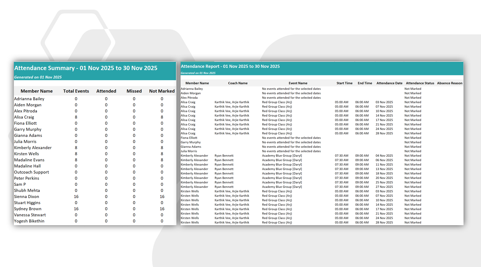Select the Attended column header in summary
Viewport: 481px width, 267px height.
pyautogui.click(x=106, y=91)
